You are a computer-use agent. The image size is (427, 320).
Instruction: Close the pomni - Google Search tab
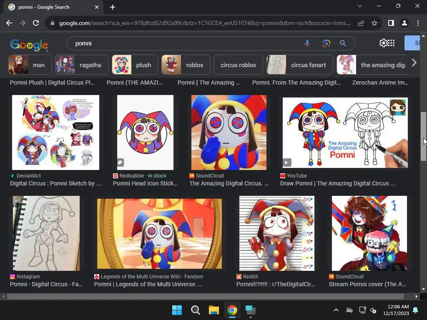[97, 7]
